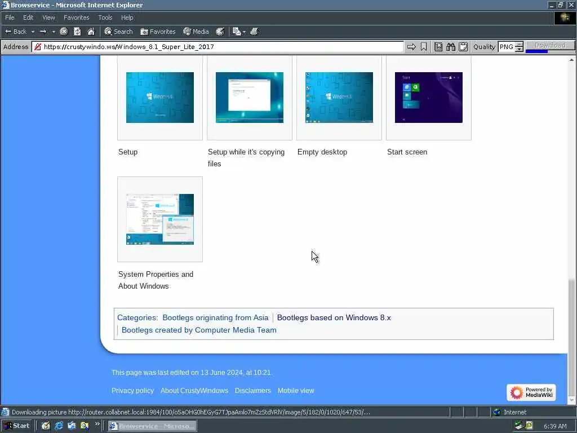
Task: Open the Privacy policy link
Action: coord(132,391)
